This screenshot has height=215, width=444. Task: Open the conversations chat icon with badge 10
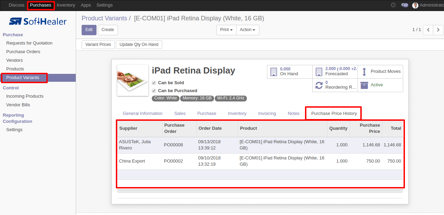click(405, 5)
